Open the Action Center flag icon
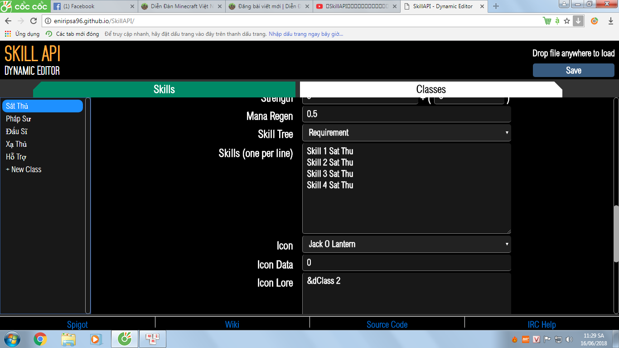 pos(547,339)
